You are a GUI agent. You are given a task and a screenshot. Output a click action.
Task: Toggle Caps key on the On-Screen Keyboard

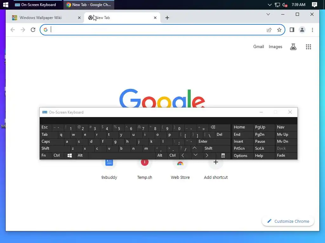click(52, 141)
